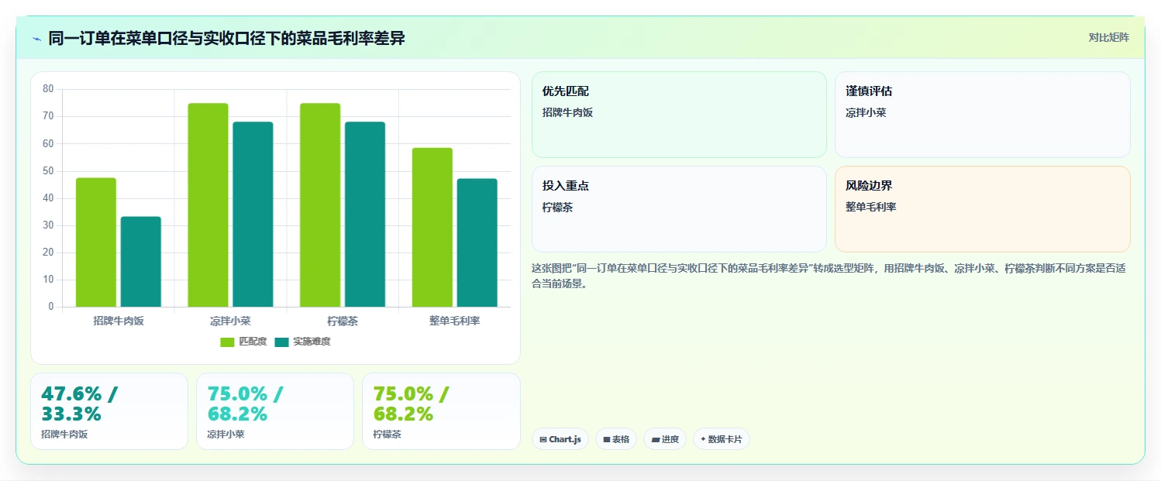Screen dimensions: 1161x481
Task: Click the 柠檬茶 实施难度 bar
Action: [x=365, y=215]
